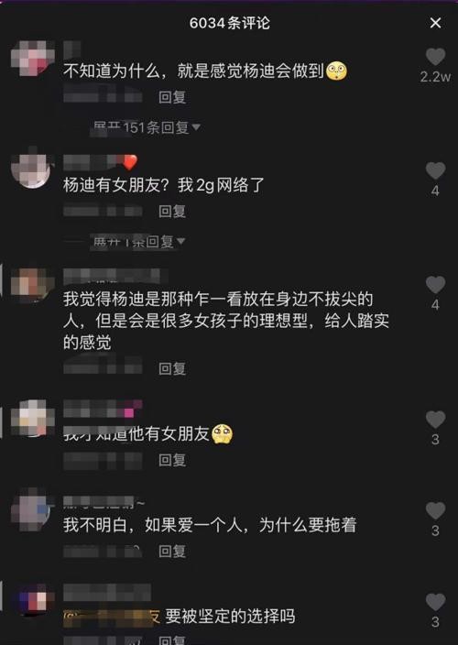Click the dropdown arrow beside 151条回复
The height and width of the screenshot is (645, 458).
click(x=196, y=127)
